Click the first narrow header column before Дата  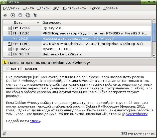point(7,23)
